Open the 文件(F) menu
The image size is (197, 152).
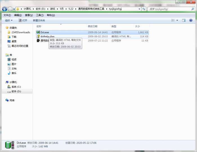tap(7, 15)
